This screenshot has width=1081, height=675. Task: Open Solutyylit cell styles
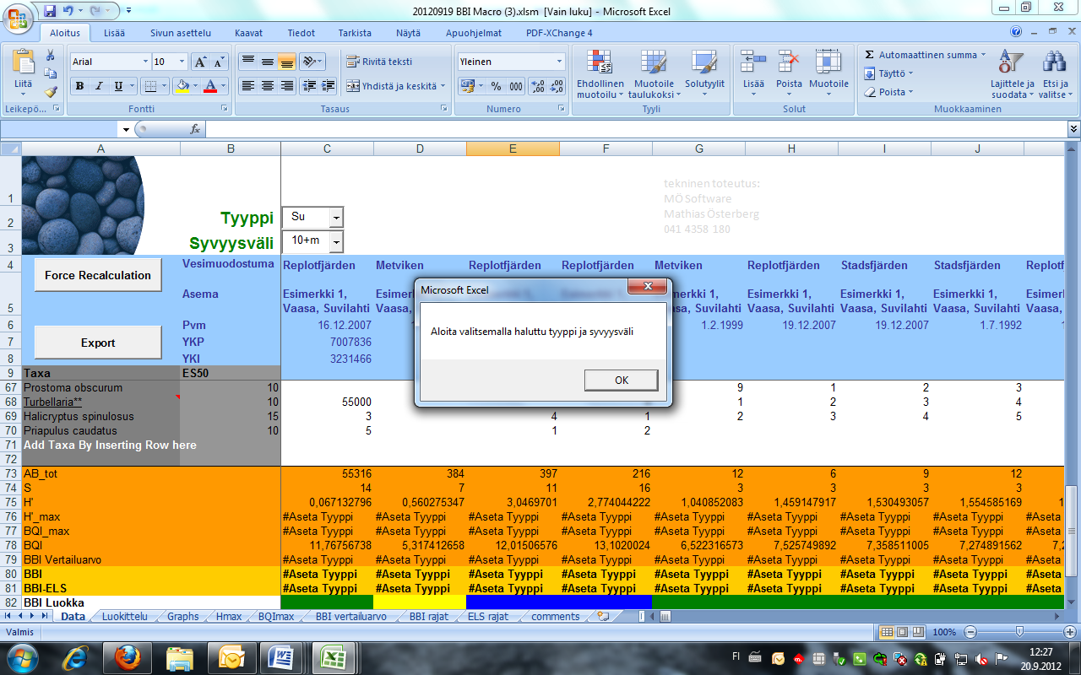point(704,73)
